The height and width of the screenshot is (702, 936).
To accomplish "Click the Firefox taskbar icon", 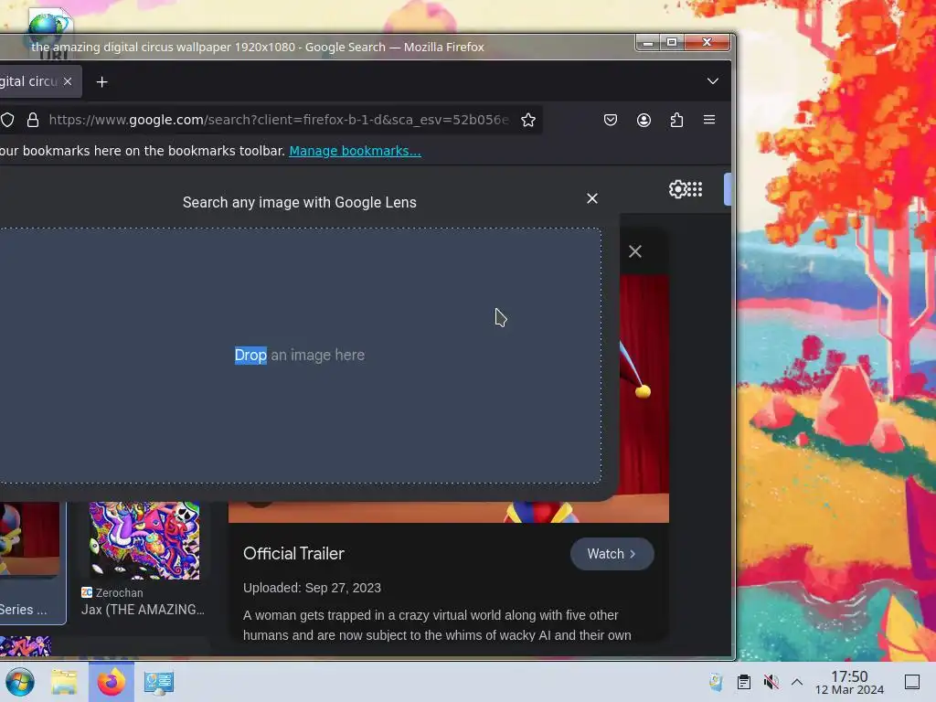I will [x=112, y=682].
